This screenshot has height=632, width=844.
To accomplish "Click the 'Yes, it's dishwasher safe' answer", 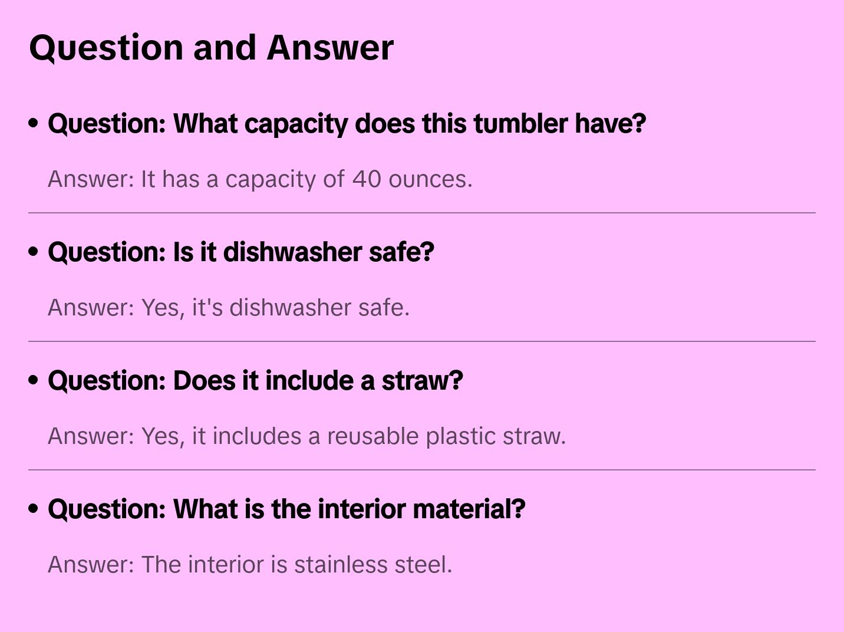I will pyautogui.click(x=229, y=308).
